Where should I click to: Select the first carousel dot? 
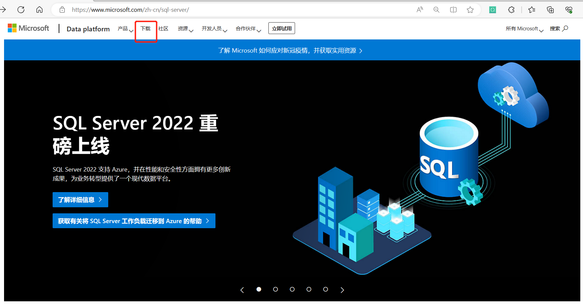tap(259, 289)
